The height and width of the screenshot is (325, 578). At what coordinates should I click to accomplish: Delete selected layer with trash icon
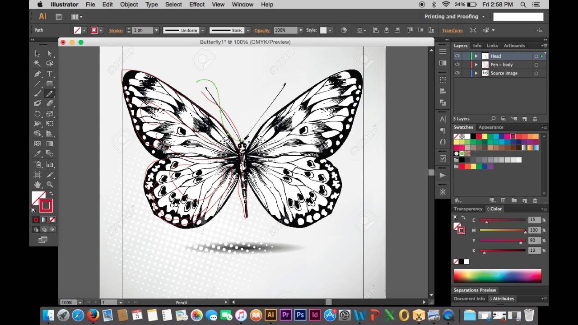pyautogui.click(x=535, y=118)
